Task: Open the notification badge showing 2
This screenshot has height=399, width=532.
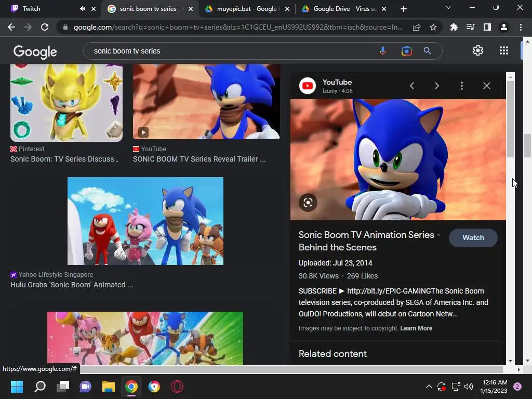Action: click(517, 387)
